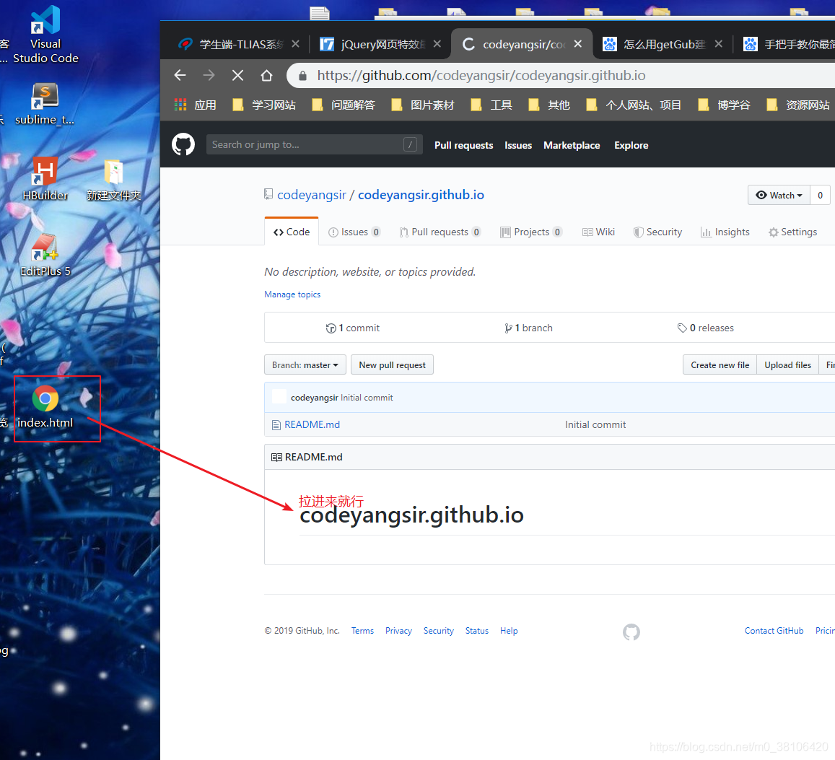Open the 学习网站 bookmarks folder
Viewport: 835px width, 760px height.
265,105
